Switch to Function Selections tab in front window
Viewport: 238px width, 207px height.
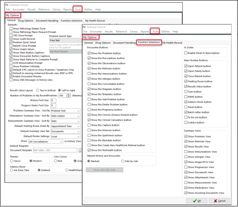tap(149, 42)
